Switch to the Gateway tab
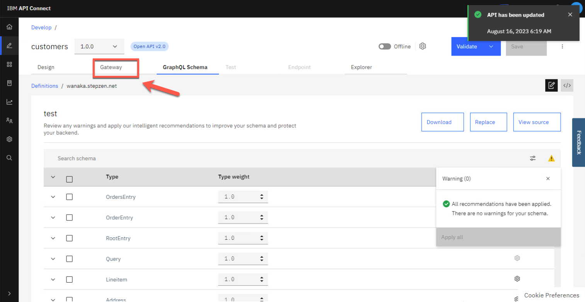This screenshot has width=585, height=302. pos(111,67)
